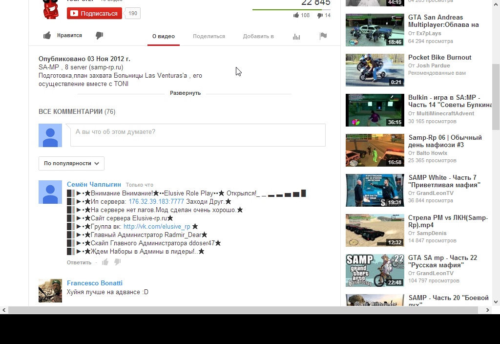Click channel name Josh Pardue
This screenshot has height=344, width=500.
[433, 65]
